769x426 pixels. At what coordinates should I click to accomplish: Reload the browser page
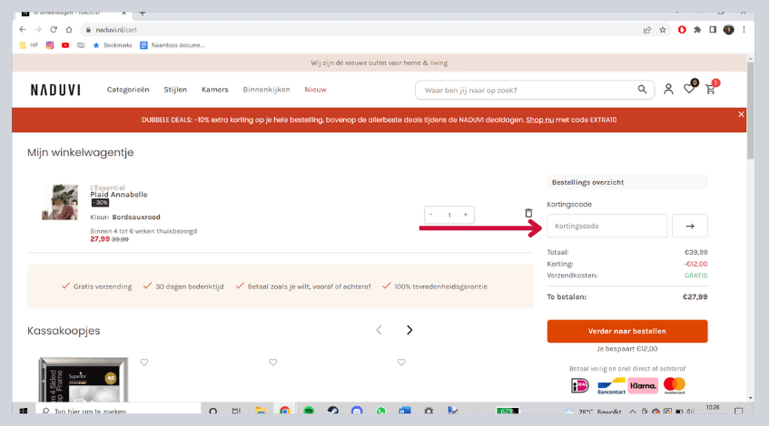tap(54, 29)
